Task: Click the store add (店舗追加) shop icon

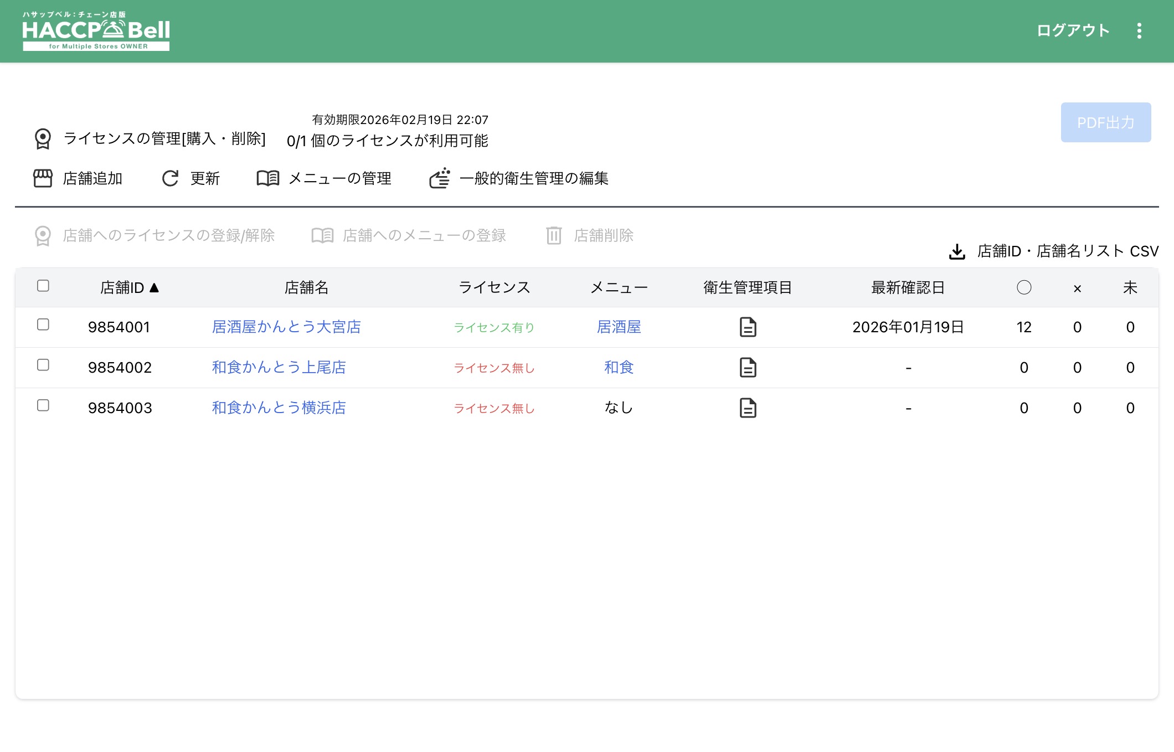Action: [x=43, y=178]
